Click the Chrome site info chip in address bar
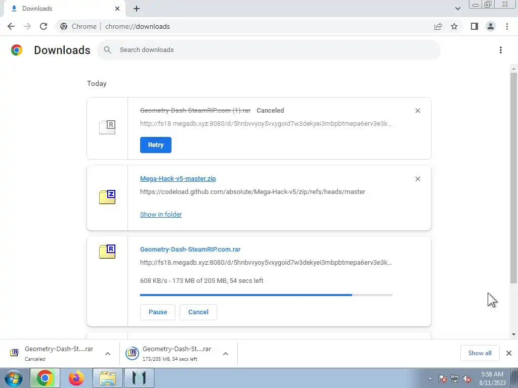 (78, 26)
